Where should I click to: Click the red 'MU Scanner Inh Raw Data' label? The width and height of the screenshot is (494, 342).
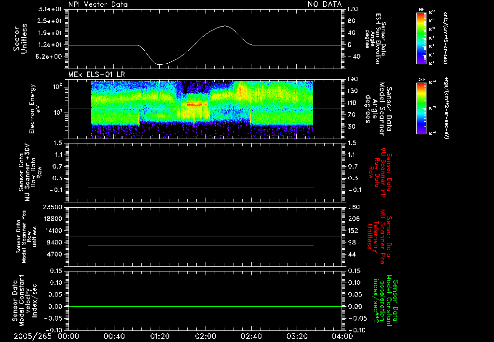(380, 172)
